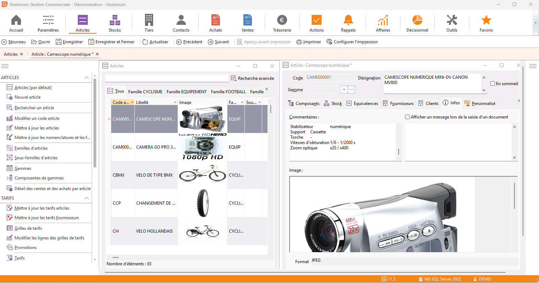Toggle the left sidebar hamburger menu

click(x=5, y=66)
